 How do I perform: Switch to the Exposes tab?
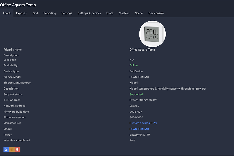click(x=21, y=13)
